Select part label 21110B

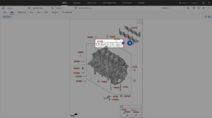100,41
